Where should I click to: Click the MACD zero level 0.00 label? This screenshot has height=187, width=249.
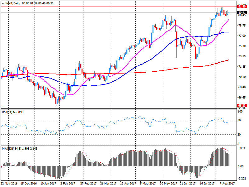(241, 166)
